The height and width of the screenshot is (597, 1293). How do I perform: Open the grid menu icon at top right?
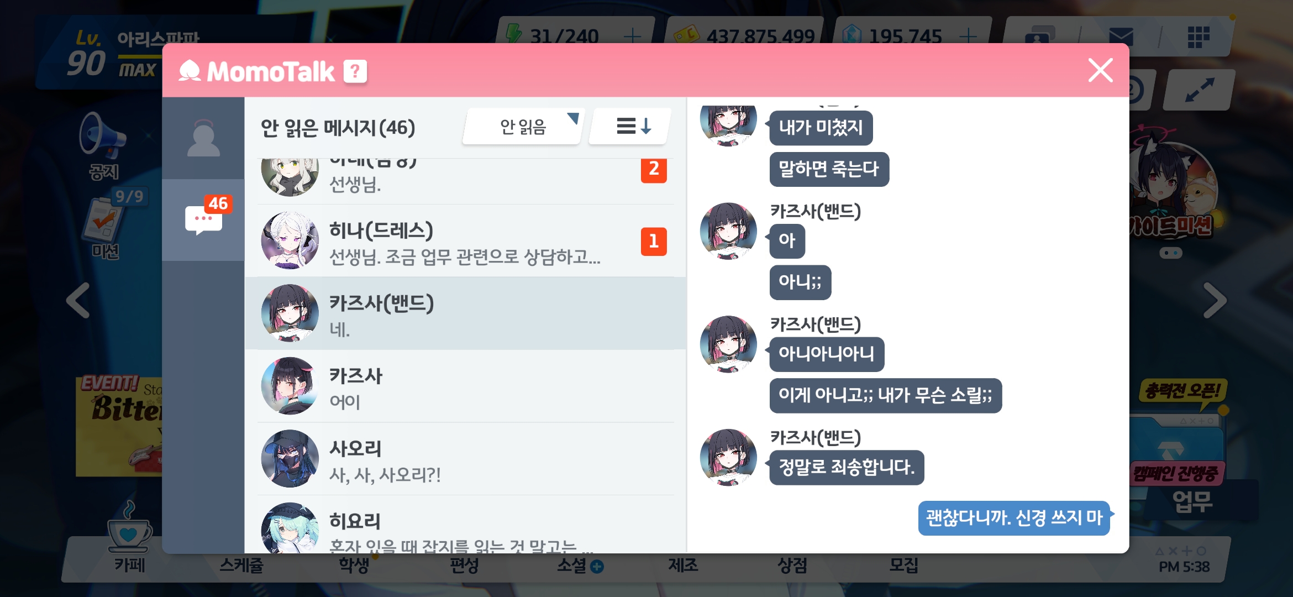[x=1198, y=37]
